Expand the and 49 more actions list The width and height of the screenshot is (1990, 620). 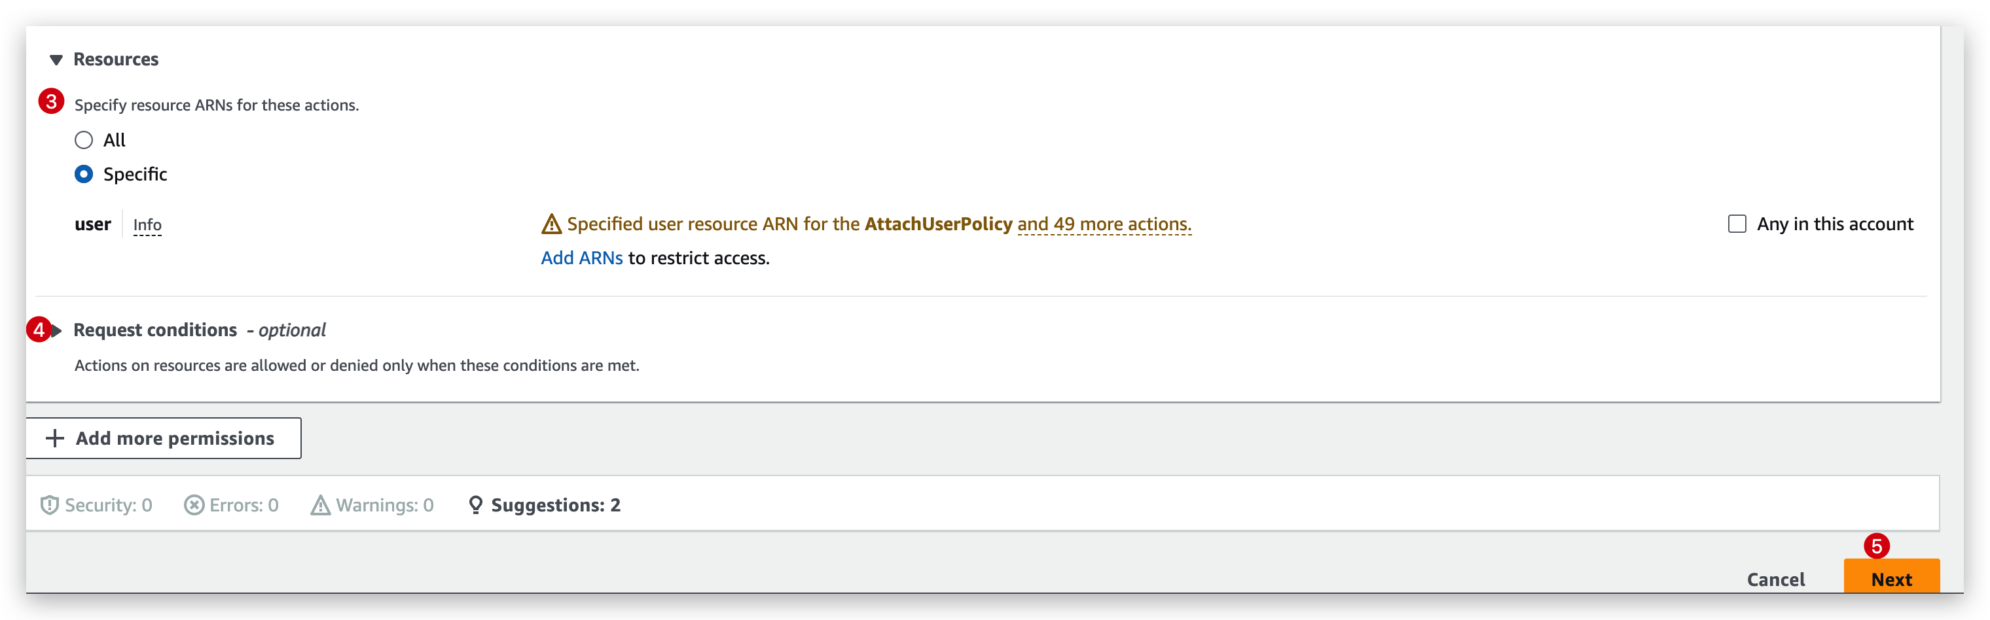click(1104, 224)
